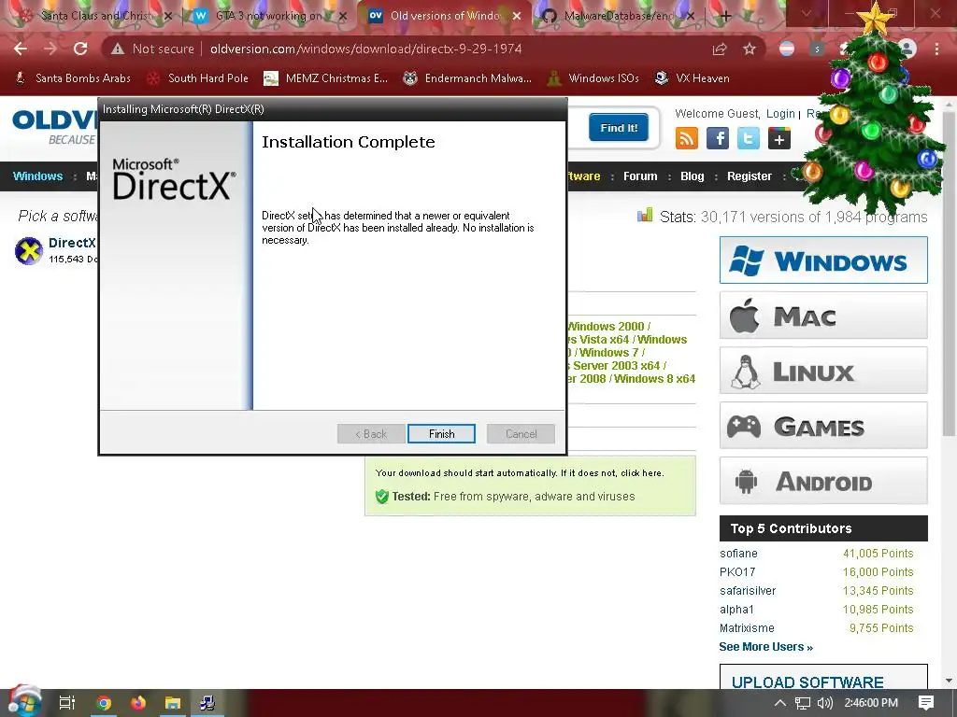
Task: Open the notification center icon
Action: (926, 703)
